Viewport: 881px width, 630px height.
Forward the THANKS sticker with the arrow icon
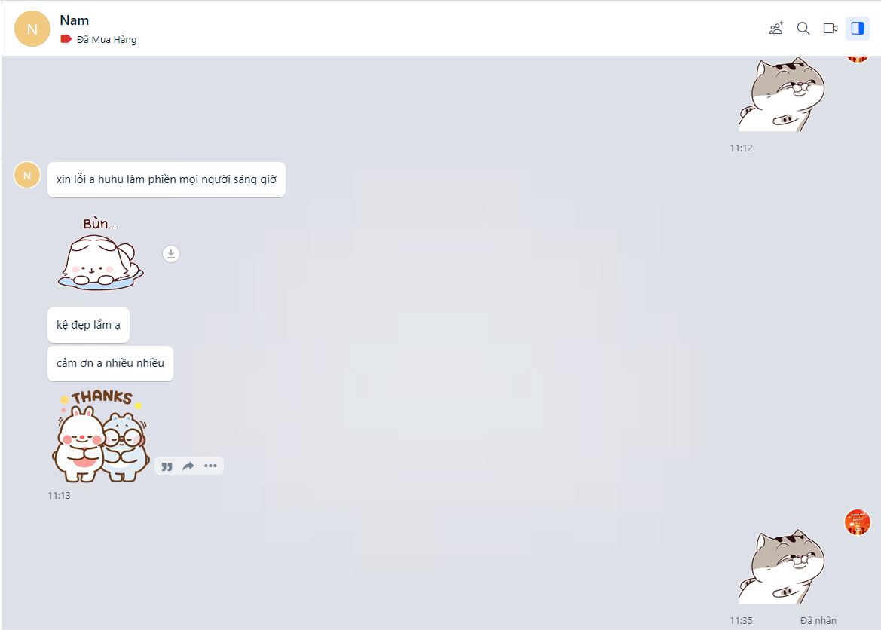point(188,466)
